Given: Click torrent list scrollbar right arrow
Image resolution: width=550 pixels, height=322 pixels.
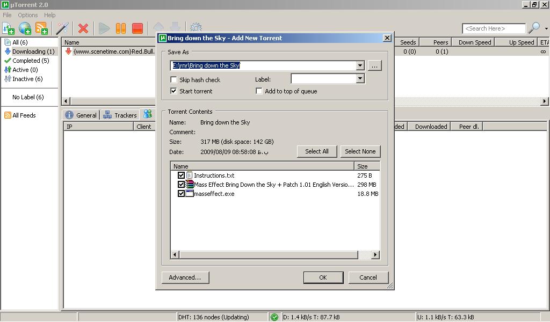Looking at the screenshot, I should point(544,101).
